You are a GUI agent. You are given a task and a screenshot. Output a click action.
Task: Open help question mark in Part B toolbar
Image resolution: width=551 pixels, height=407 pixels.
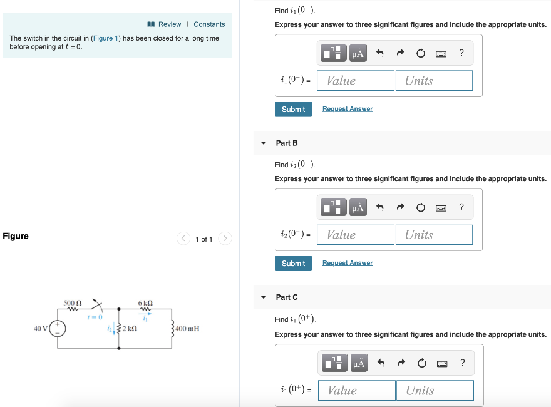(461, 207)
